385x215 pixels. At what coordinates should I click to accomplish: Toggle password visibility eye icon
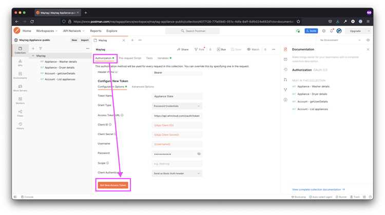tap(199, 154)
